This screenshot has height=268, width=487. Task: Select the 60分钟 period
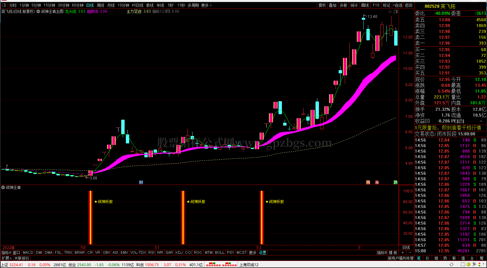(x=78, y=5)
